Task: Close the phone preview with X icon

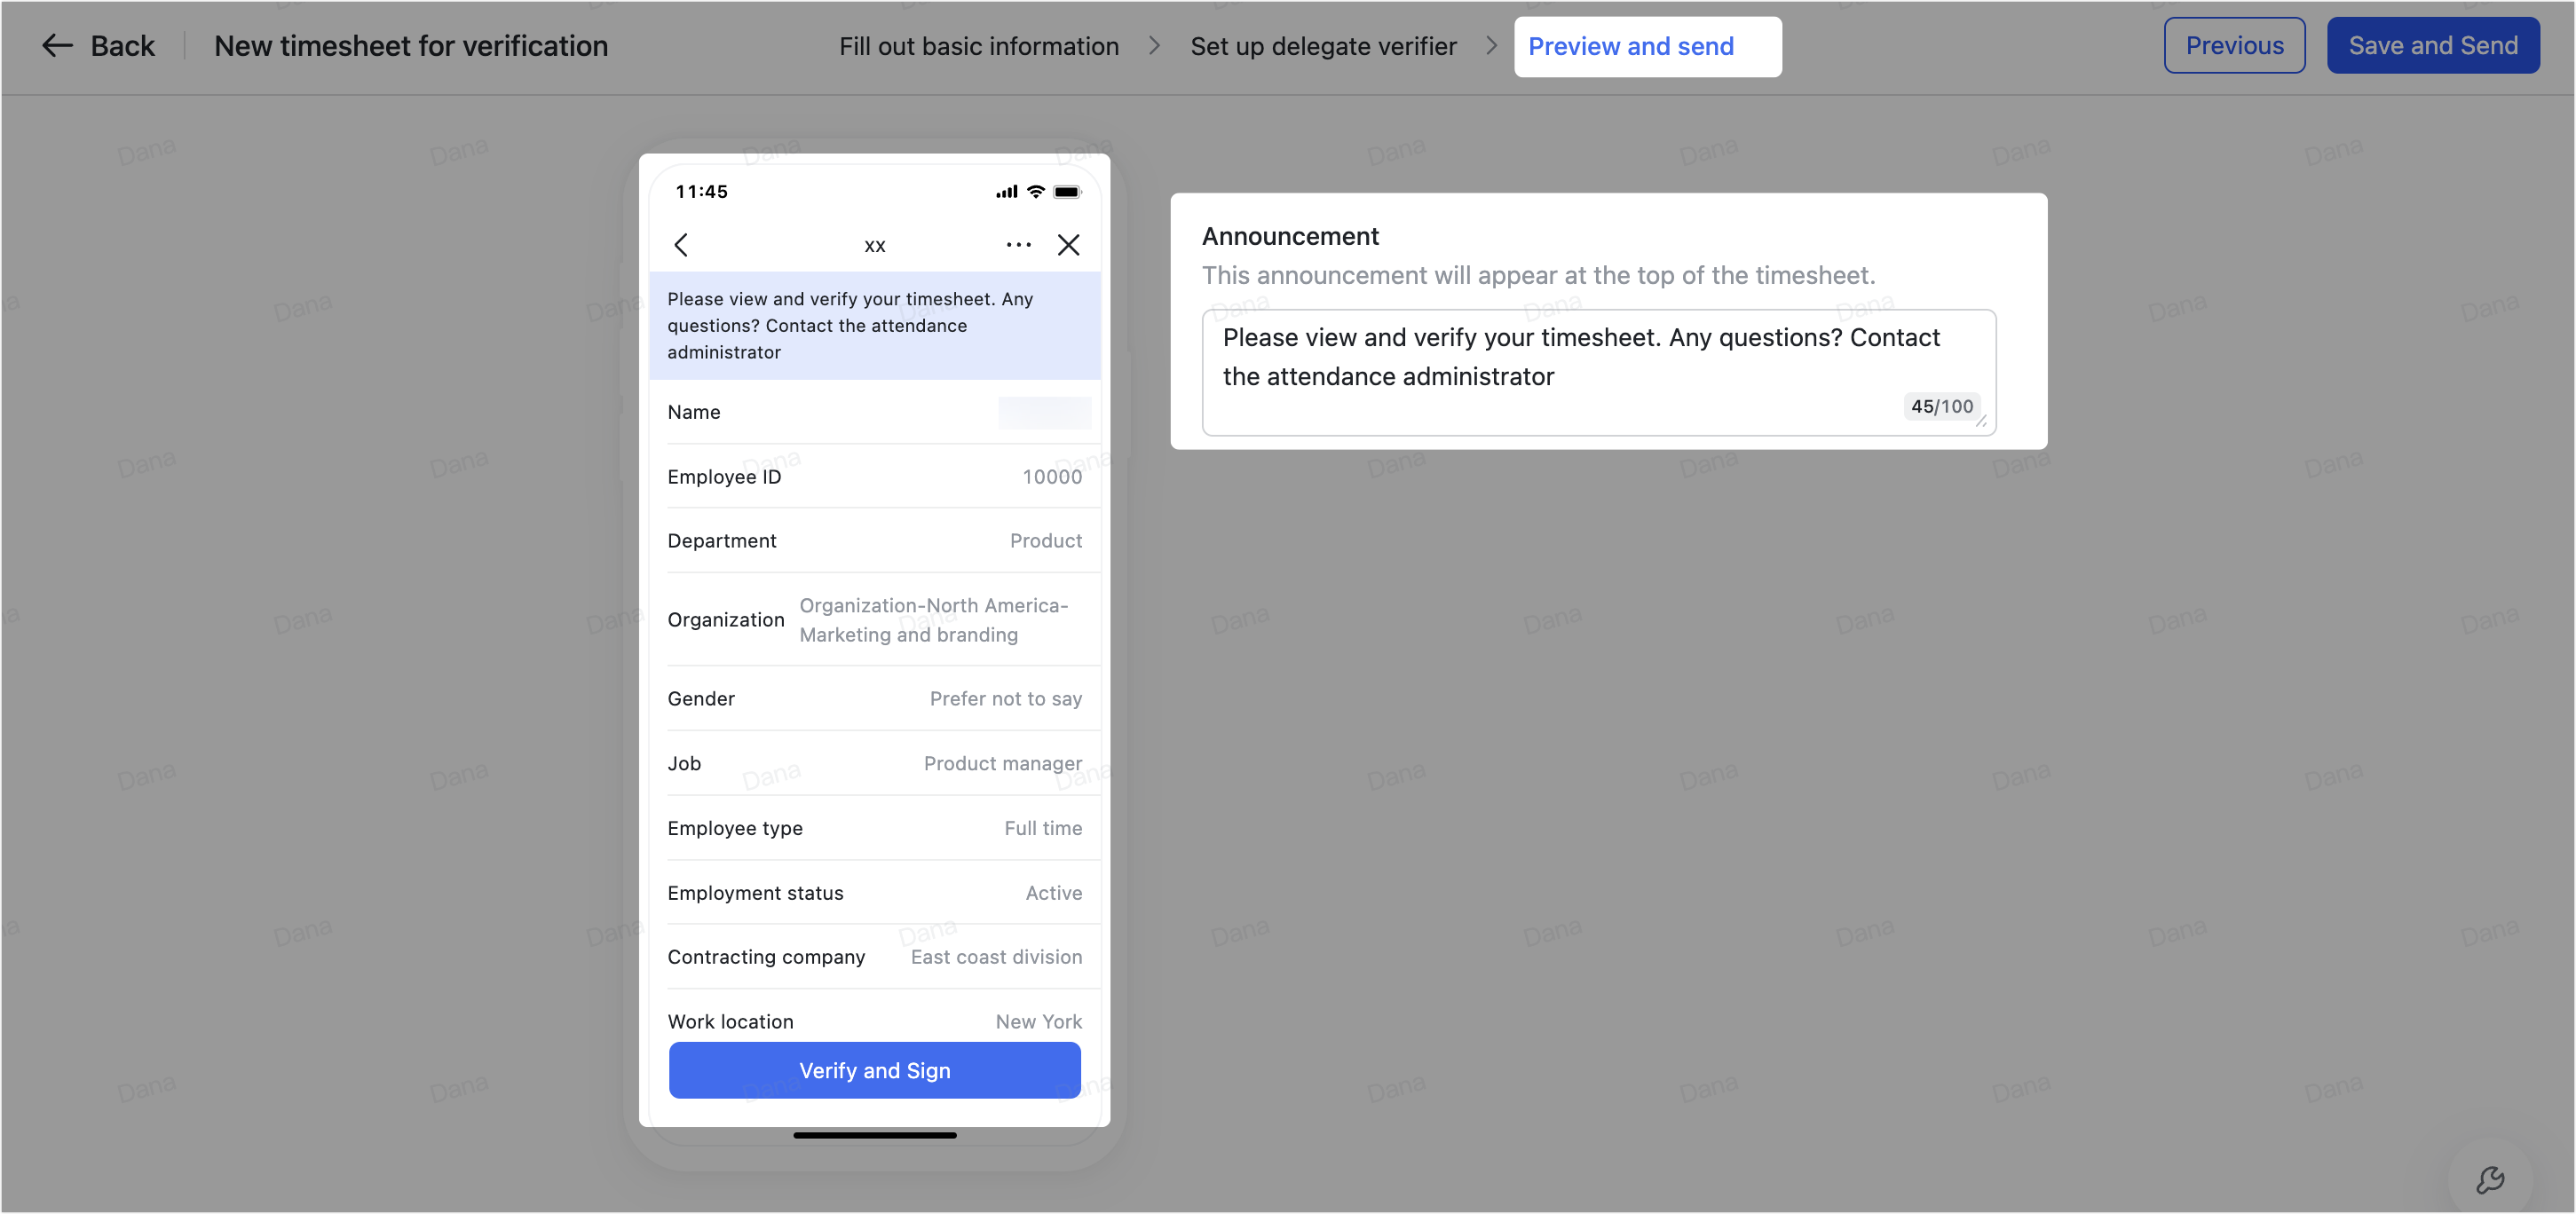Action: coord(1068,245)
